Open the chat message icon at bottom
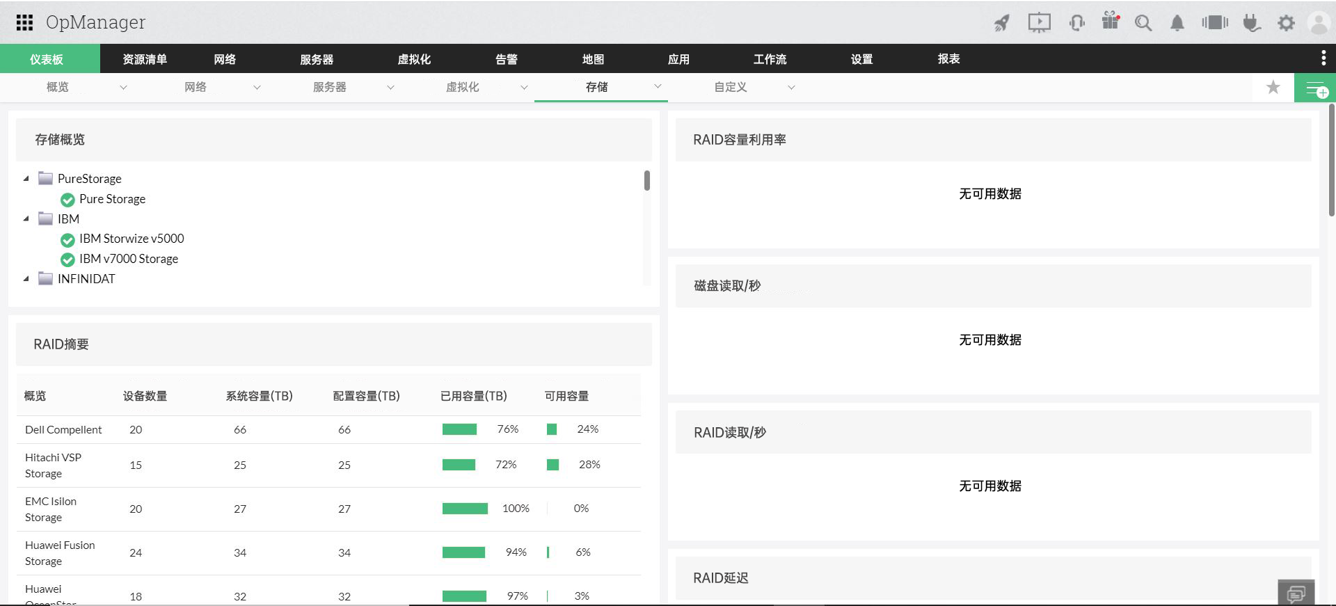 [1296, 593]
